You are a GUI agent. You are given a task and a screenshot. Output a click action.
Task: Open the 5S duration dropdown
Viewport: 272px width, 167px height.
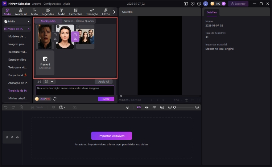pyautogui.click(x=49, y=82)
